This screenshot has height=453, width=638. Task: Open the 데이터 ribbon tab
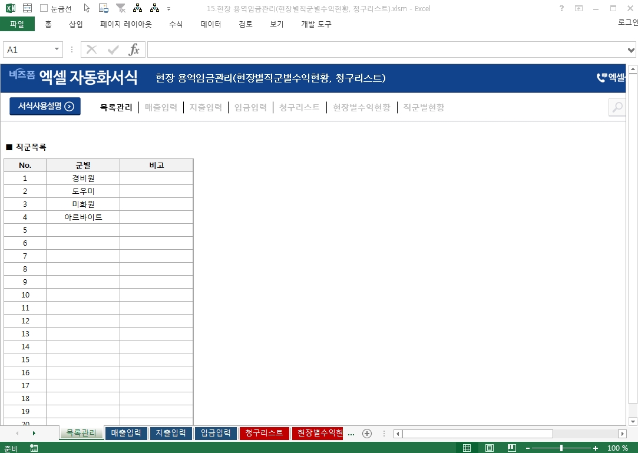[x=211, y=24]
